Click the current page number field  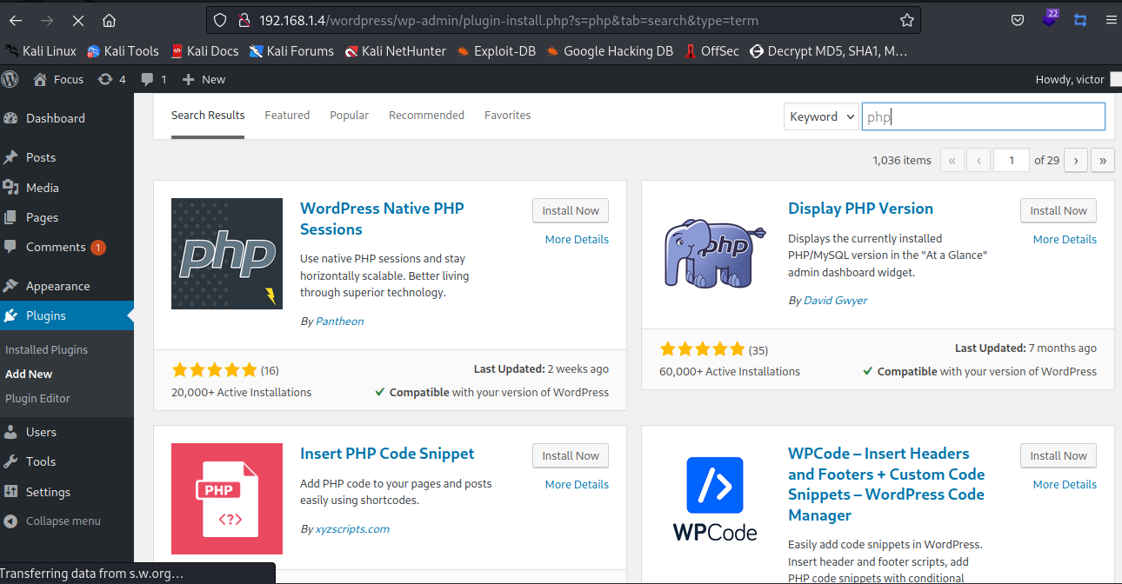(x=1012, y=160)
